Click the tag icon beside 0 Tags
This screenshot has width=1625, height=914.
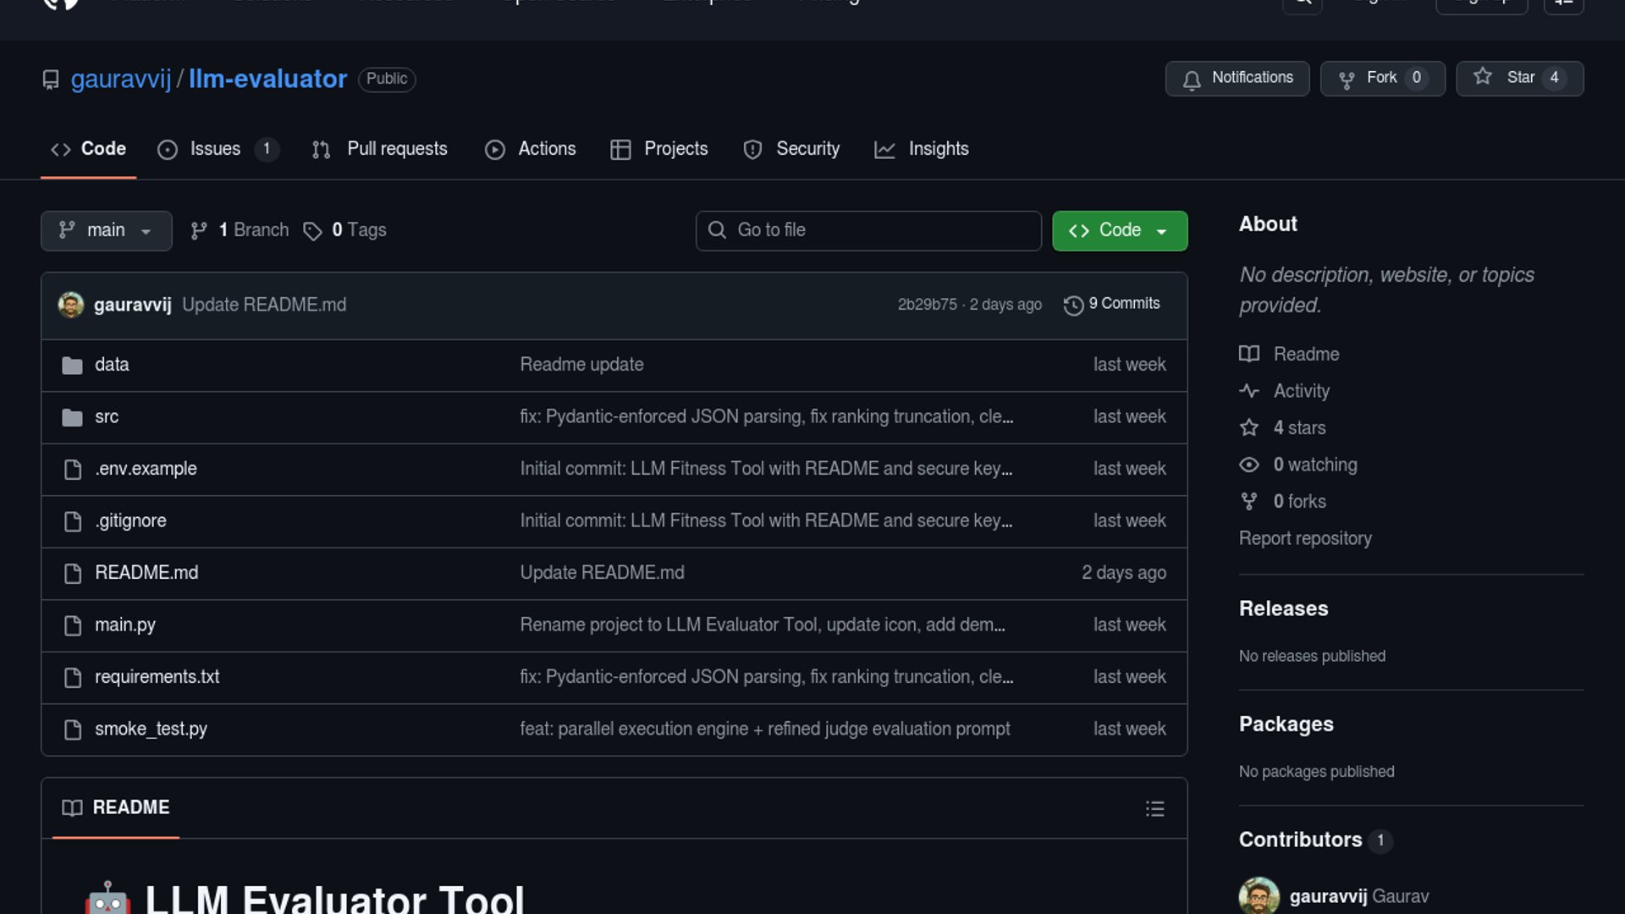(x=312, y=231)
